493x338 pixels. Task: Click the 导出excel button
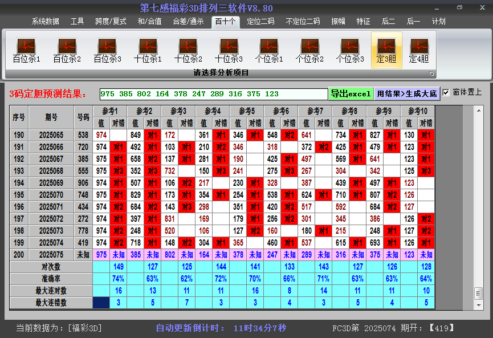point(351,93)
